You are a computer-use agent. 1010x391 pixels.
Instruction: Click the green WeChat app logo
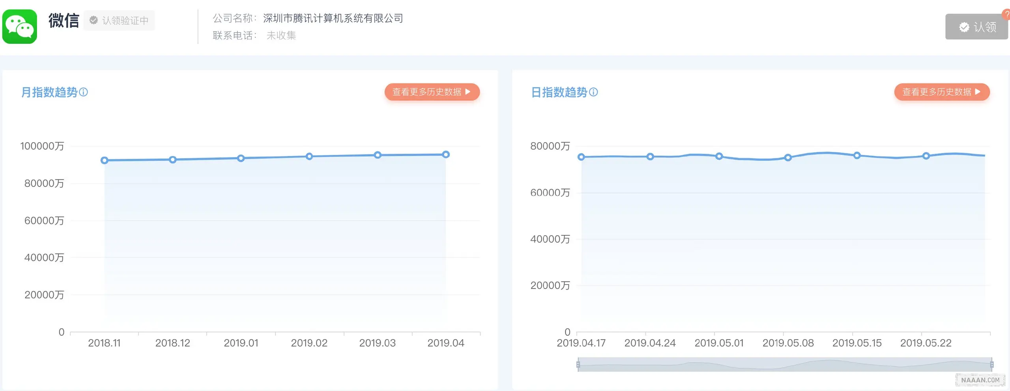point(20,26)
